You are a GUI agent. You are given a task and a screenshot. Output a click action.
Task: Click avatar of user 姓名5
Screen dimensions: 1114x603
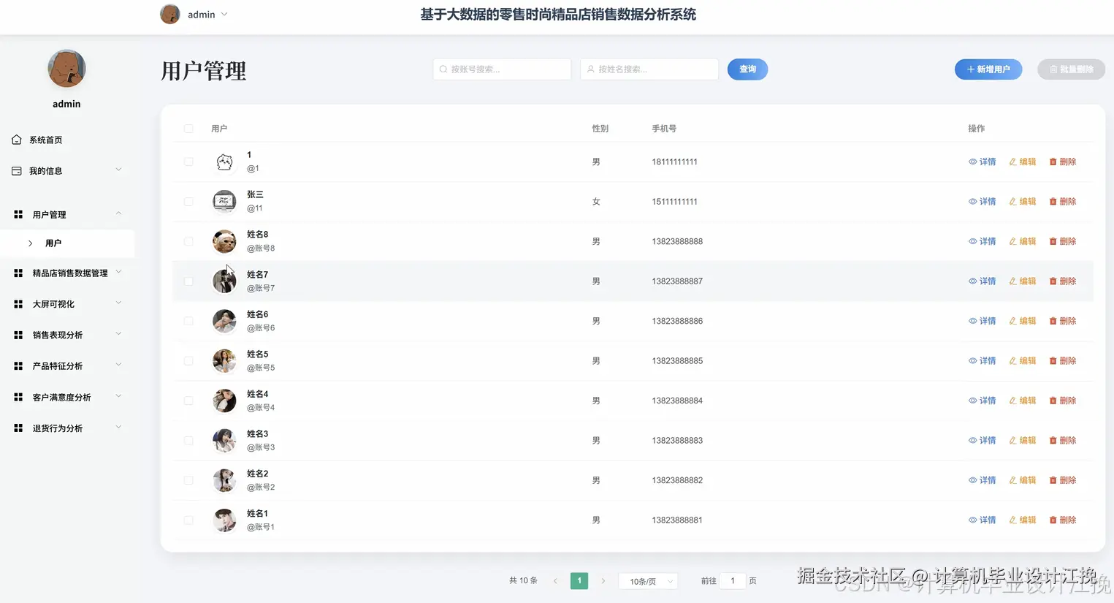[224, 360]
